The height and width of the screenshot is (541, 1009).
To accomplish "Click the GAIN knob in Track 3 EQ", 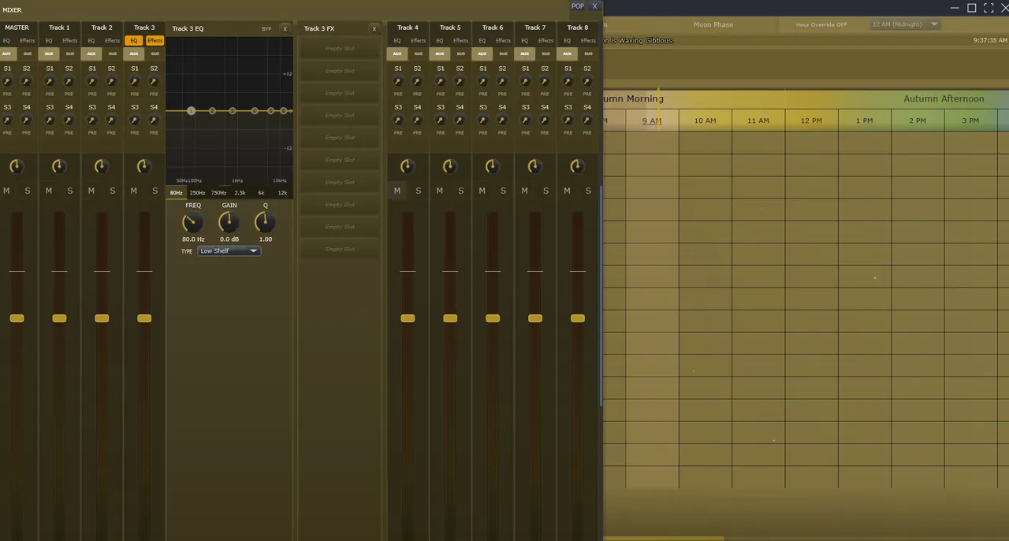I will pyautogui.click(x=229, y=223).
